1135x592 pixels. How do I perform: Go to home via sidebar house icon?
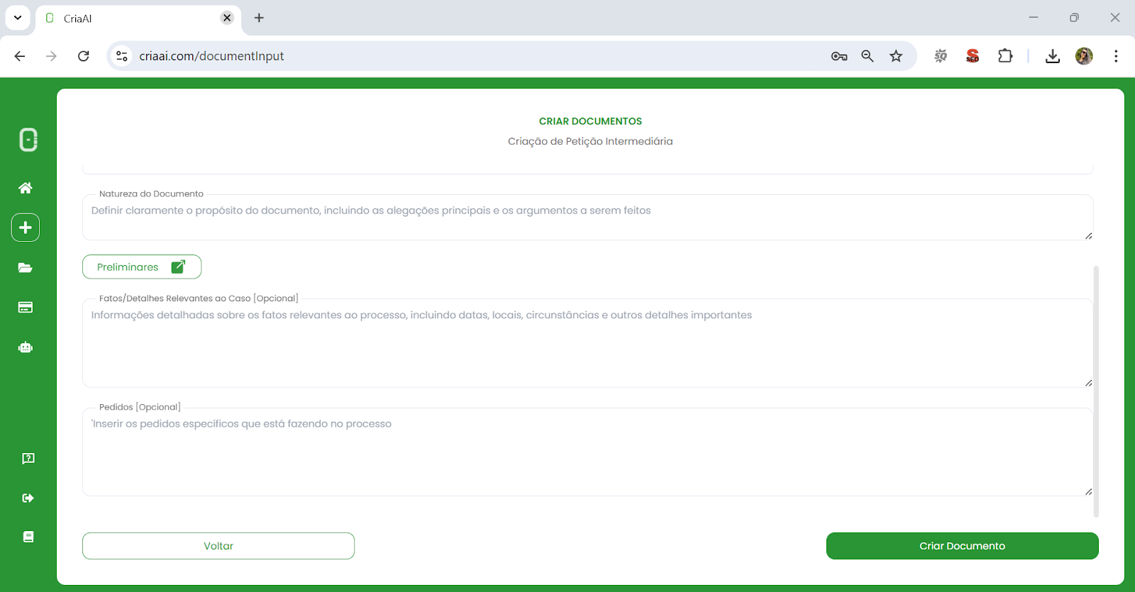(26, 188)
